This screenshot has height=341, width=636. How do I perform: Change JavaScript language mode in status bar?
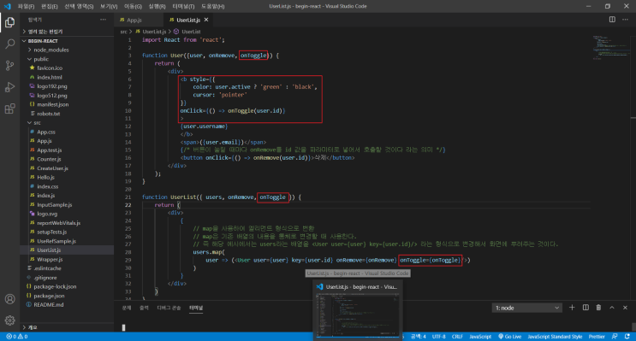click(480, 337)
